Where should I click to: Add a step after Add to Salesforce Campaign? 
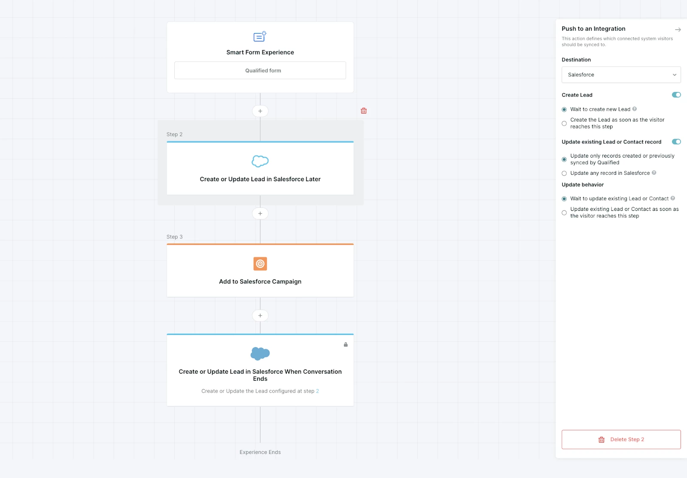click(260, 316)
